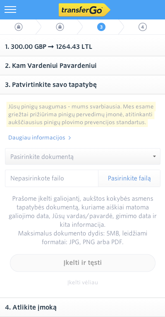The width and height of the screenshot is (165, 317).
Task: Click Įkelti ir tęsti button
Action: click(83, 263)
